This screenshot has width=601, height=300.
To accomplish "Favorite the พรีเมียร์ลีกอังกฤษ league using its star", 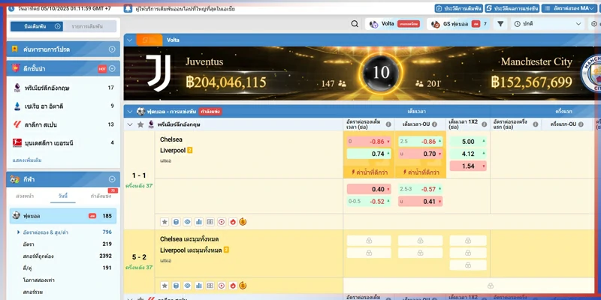I will click(140, 124).
